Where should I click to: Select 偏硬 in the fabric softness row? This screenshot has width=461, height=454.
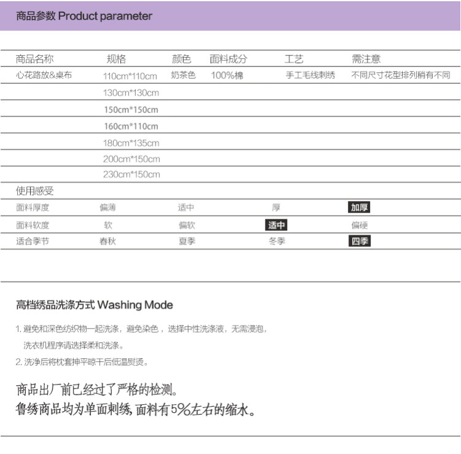click(x=360, y=225)
